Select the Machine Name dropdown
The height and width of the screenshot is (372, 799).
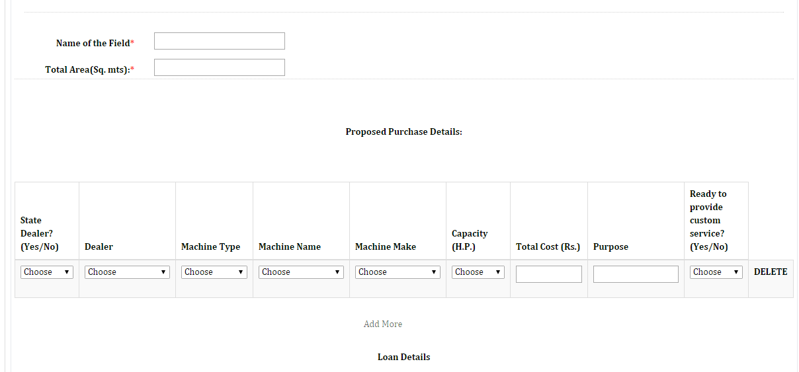pyautogui.click(x=301, y=272)
